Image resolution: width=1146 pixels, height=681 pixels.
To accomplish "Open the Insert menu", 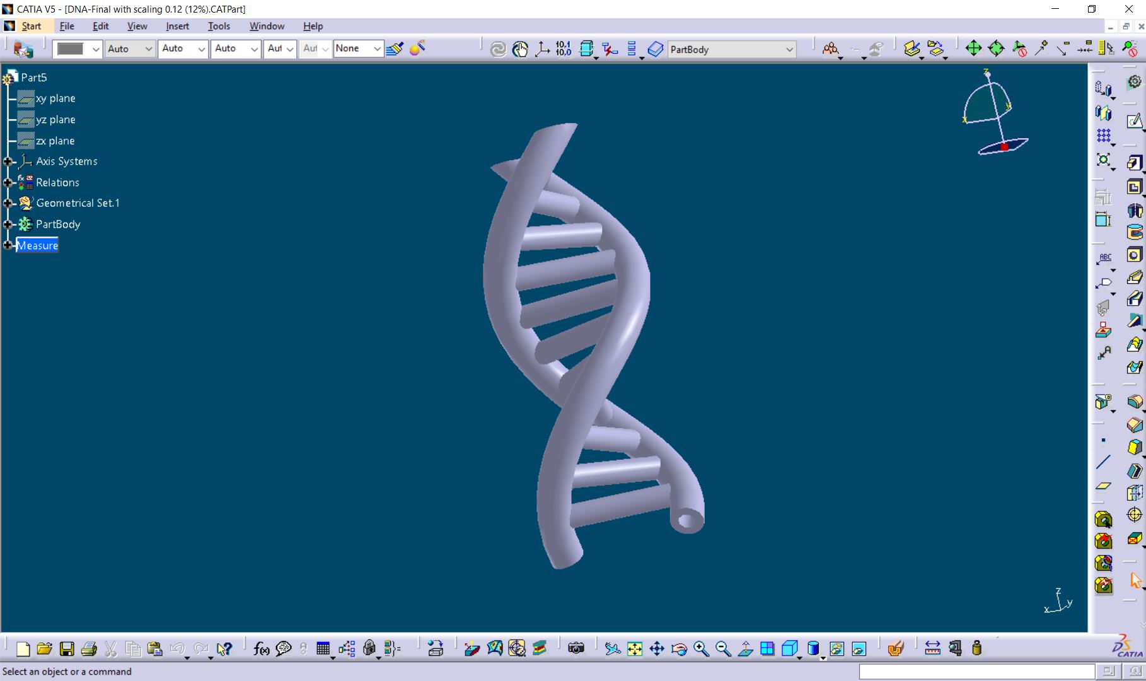I will point(177,26).
